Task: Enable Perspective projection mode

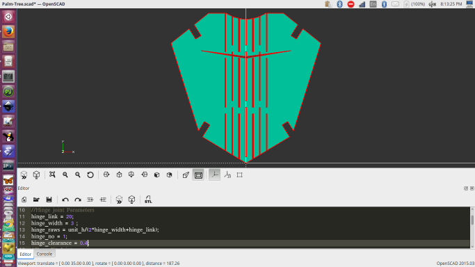Action: 186,175
